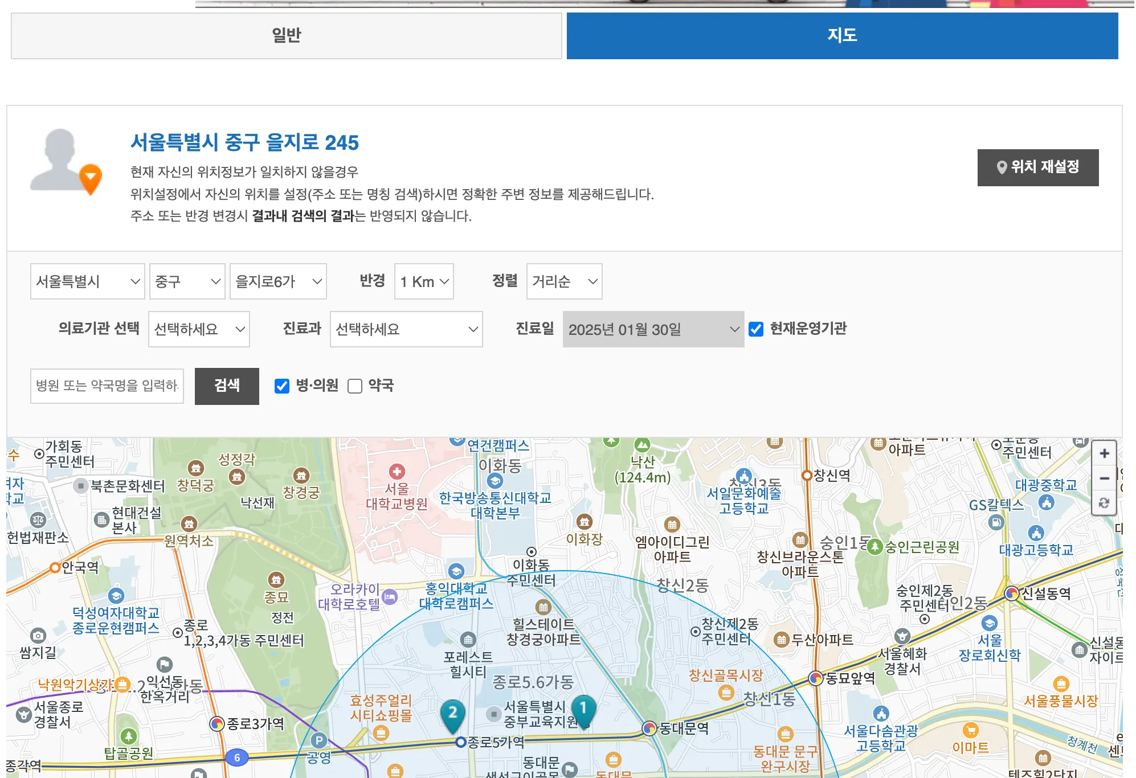1136x778 pixels.
Task: Open the 반경 distance dropdown
Action: [423, 281]
